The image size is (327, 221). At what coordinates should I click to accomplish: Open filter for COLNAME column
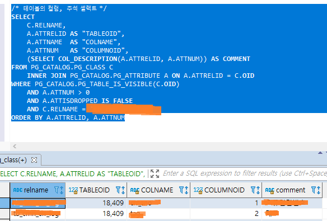click(x=181, y=190)
